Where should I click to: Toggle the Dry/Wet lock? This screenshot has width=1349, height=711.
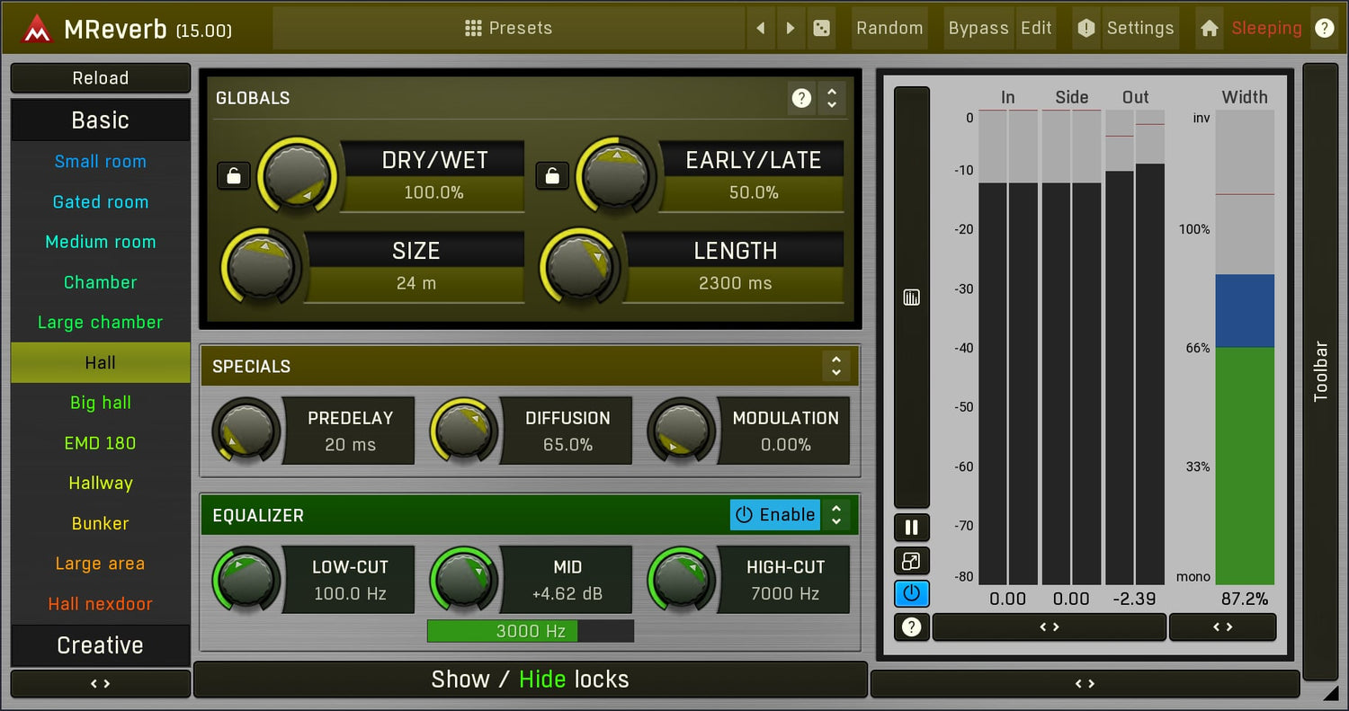tap(234, 176)
